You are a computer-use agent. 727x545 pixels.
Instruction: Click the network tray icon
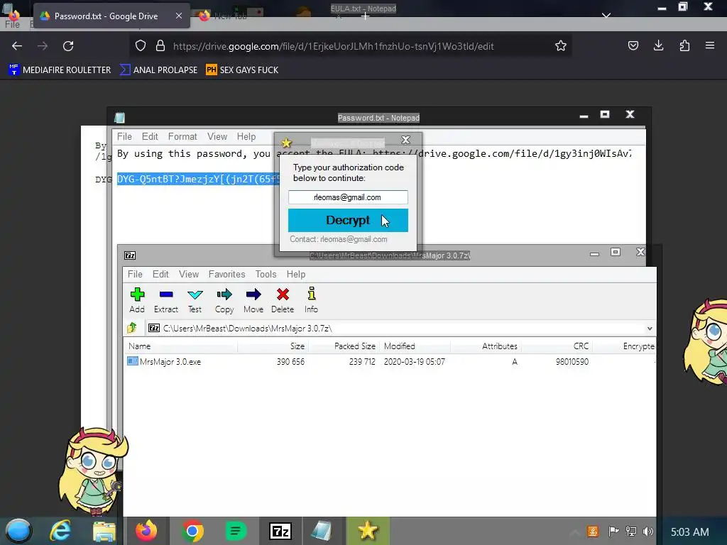[x=631, y=532]
